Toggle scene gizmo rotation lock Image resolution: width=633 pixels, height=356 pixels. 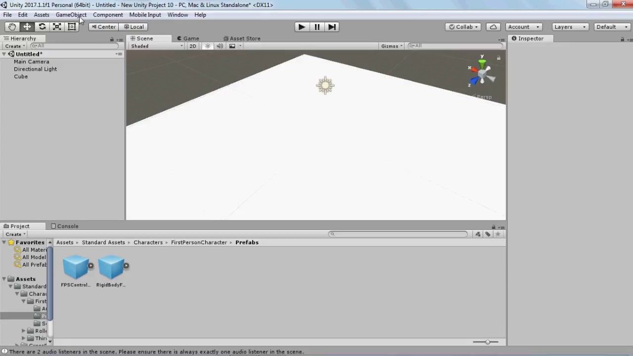[498, 58]
